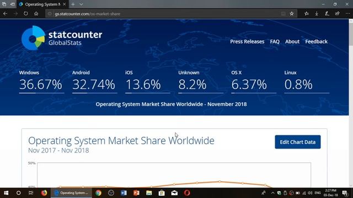The height and width of the screenshot is (198, 353).
Task: Click the Operating System Market Share Worldwide heading
Action: [121, 141]
